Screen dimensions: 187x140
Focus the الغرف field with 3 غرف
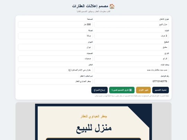pyautogui.click(x=132, y=36)
